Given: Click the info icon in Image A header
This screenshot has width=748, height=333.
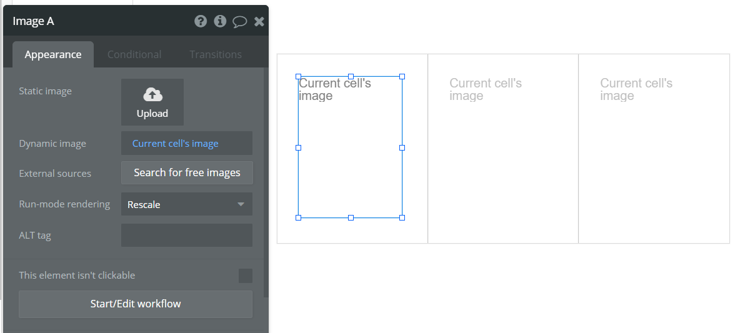Looking at the screenshot, I should tap(220, 21).
